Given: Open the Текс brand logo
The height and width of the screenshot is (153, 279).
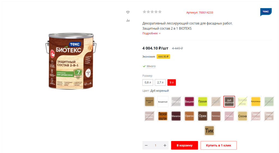Looking at the screenshot, I should (x=266, y=12).
